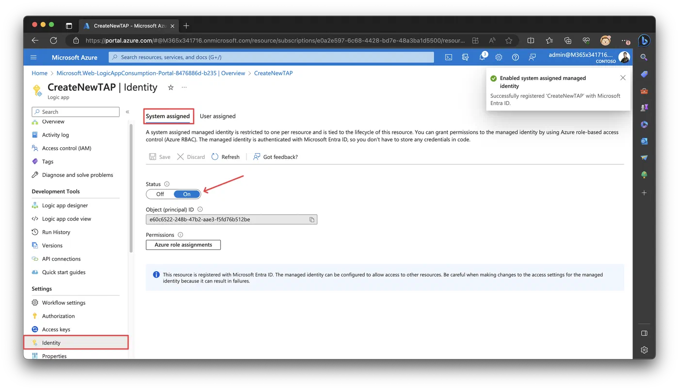The height and width of the screenshot is (390, 679).
Task: Click the sidebar menu Search field
Action: tap(76, 112)
